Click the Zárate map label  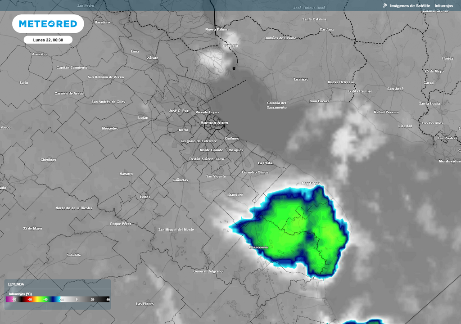tap(153, 58)
